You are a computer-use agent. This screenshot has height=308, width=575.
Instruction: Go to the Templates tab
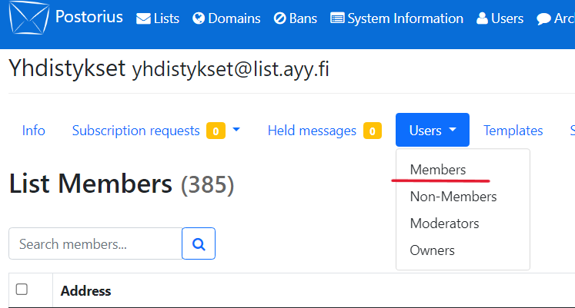coord(513,131)
